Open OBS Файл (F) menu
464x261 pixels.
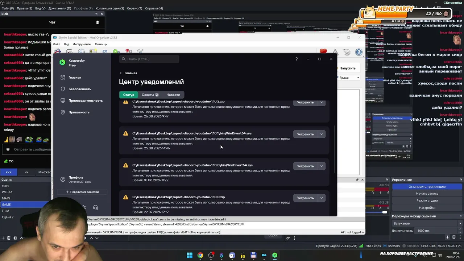7,8
